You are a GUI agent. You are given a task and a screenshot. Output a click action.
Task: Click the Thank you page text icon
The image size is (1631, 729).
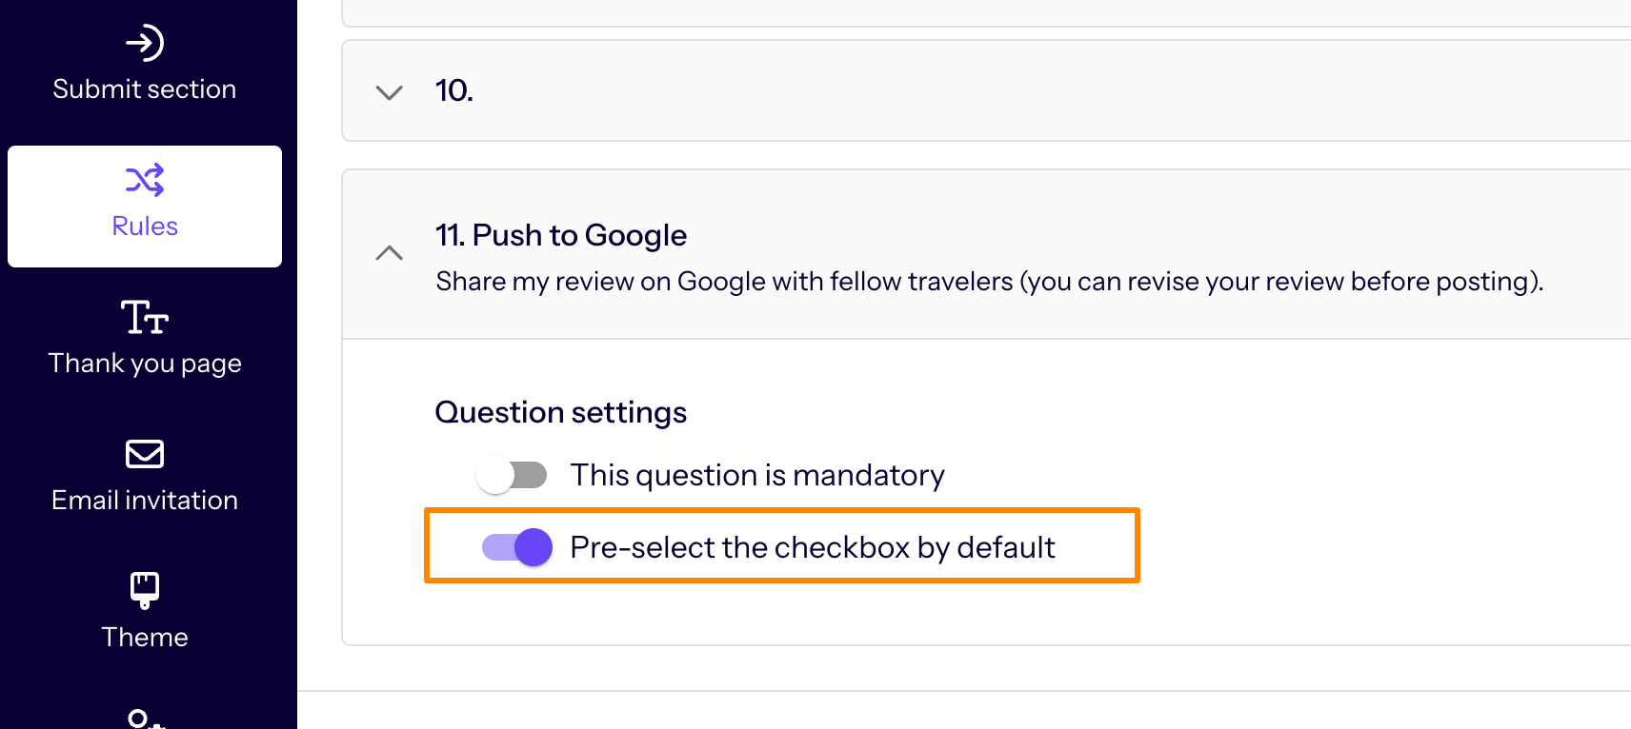[x=145, y=317]
